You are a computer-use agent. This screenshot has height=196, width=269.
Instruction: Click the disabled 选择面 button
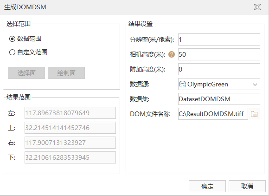(26, 73)
